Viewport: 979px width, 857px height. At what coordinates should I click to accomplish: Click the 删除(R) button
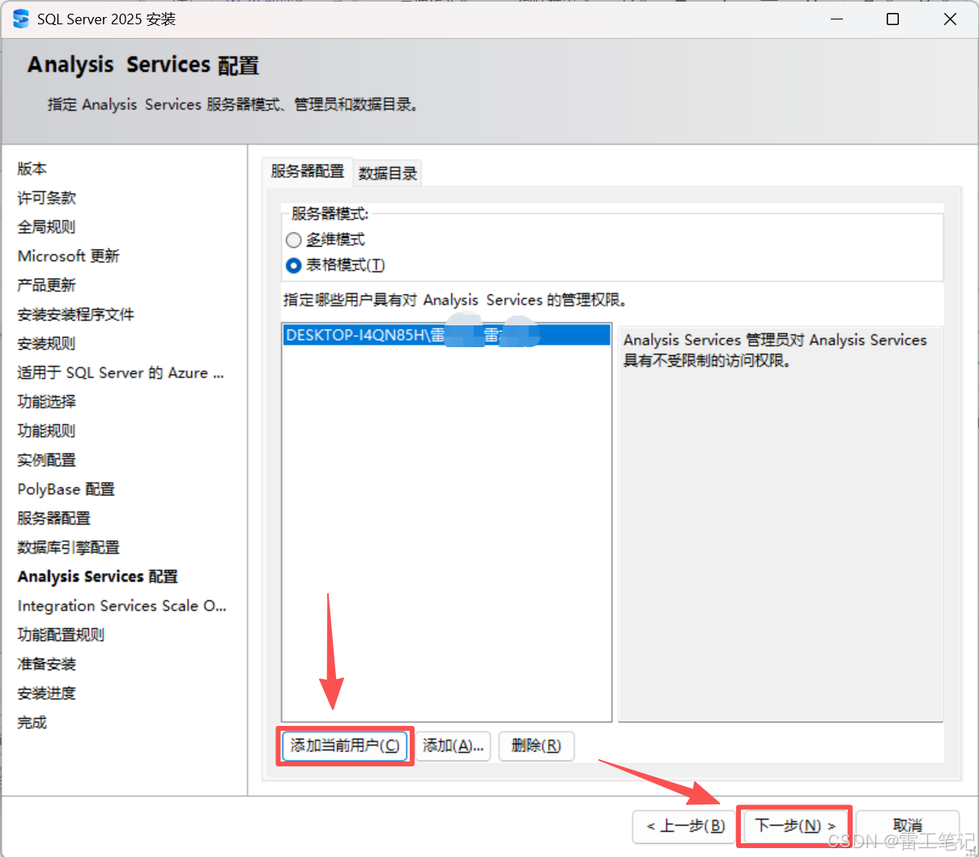(x=536, y=745)
